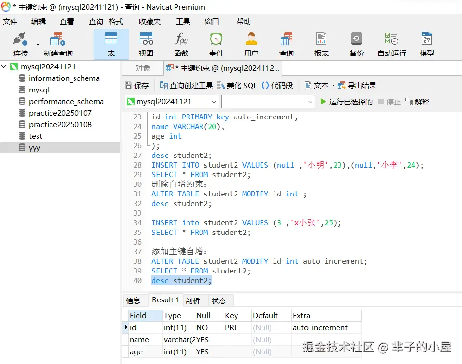Screen dimensions: 462x364
Task: Open the 收藏夹 menu
Action: 150,22
